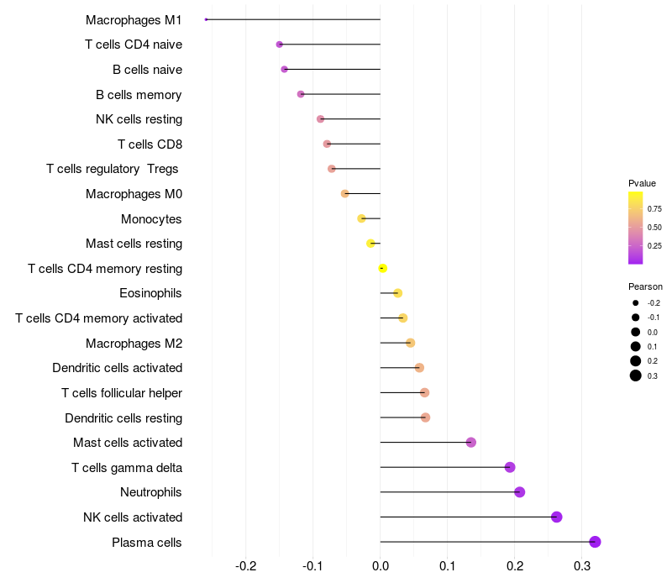Click the yellow T cells CD4 memory resting dot

(x=382, y=269)
